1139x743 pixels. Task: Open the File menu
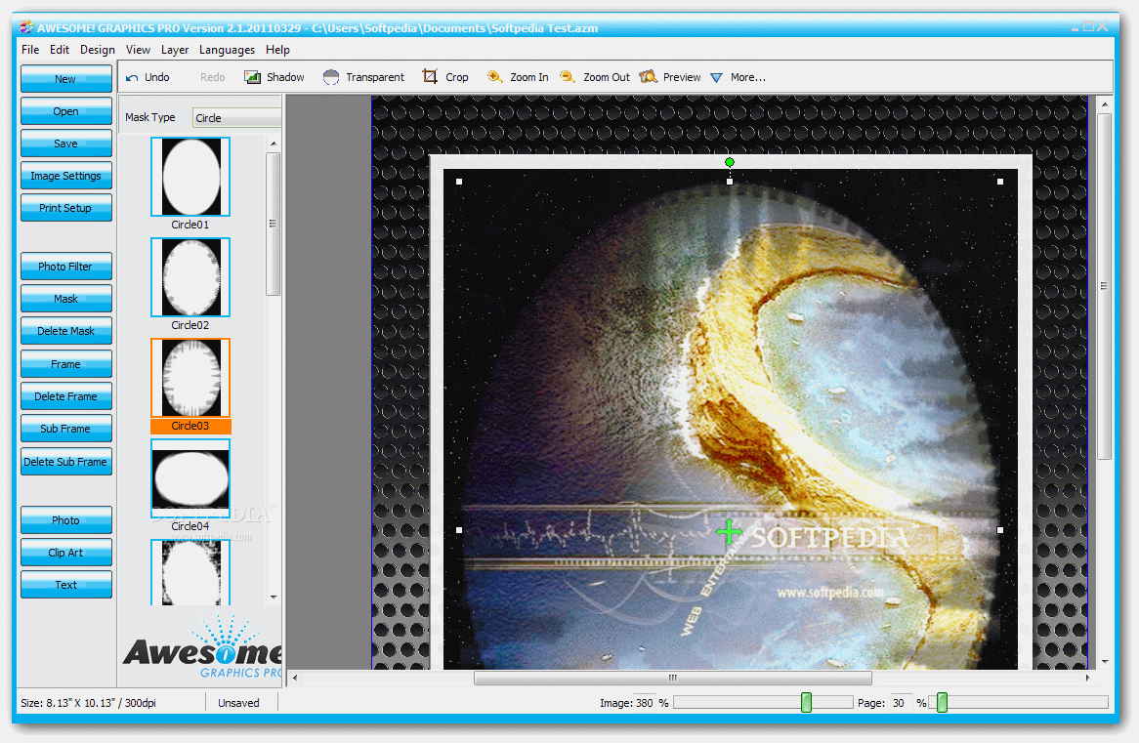[x=30, y=50]
